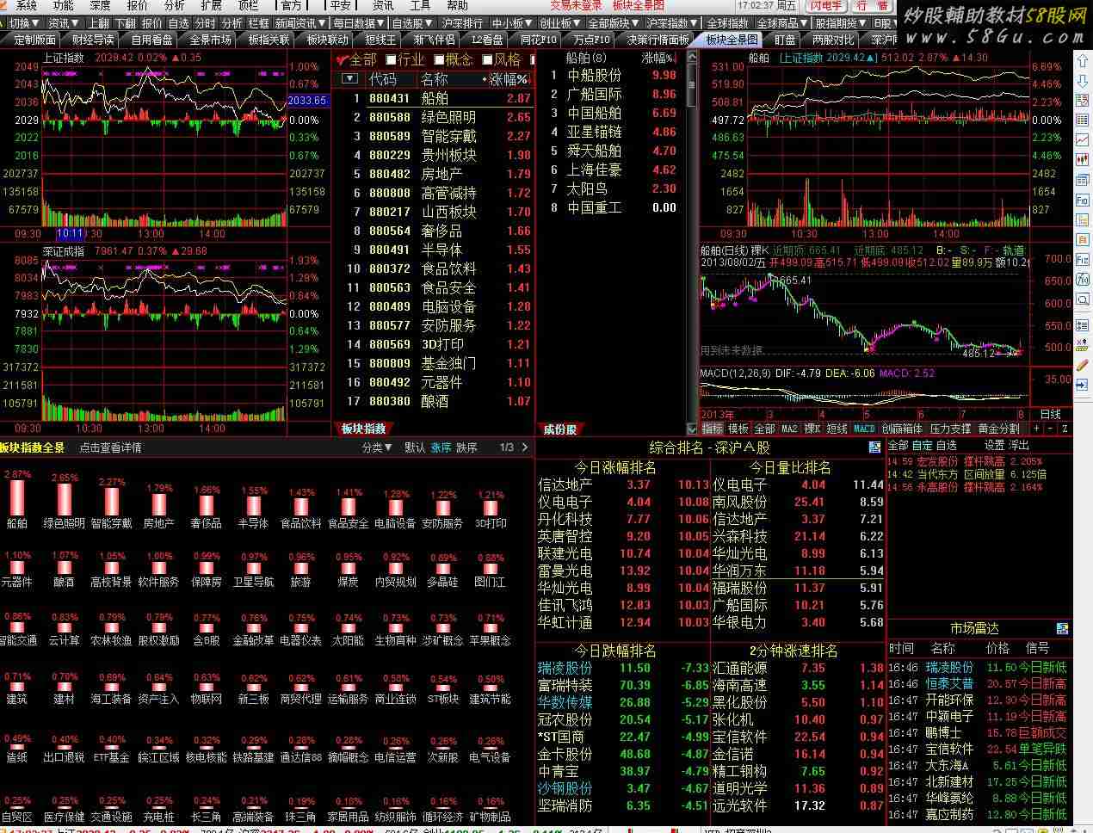Viewport: 1093px width, 833px height.
Task: Open the 系统 menu
Action: click(x=26, y=5)
